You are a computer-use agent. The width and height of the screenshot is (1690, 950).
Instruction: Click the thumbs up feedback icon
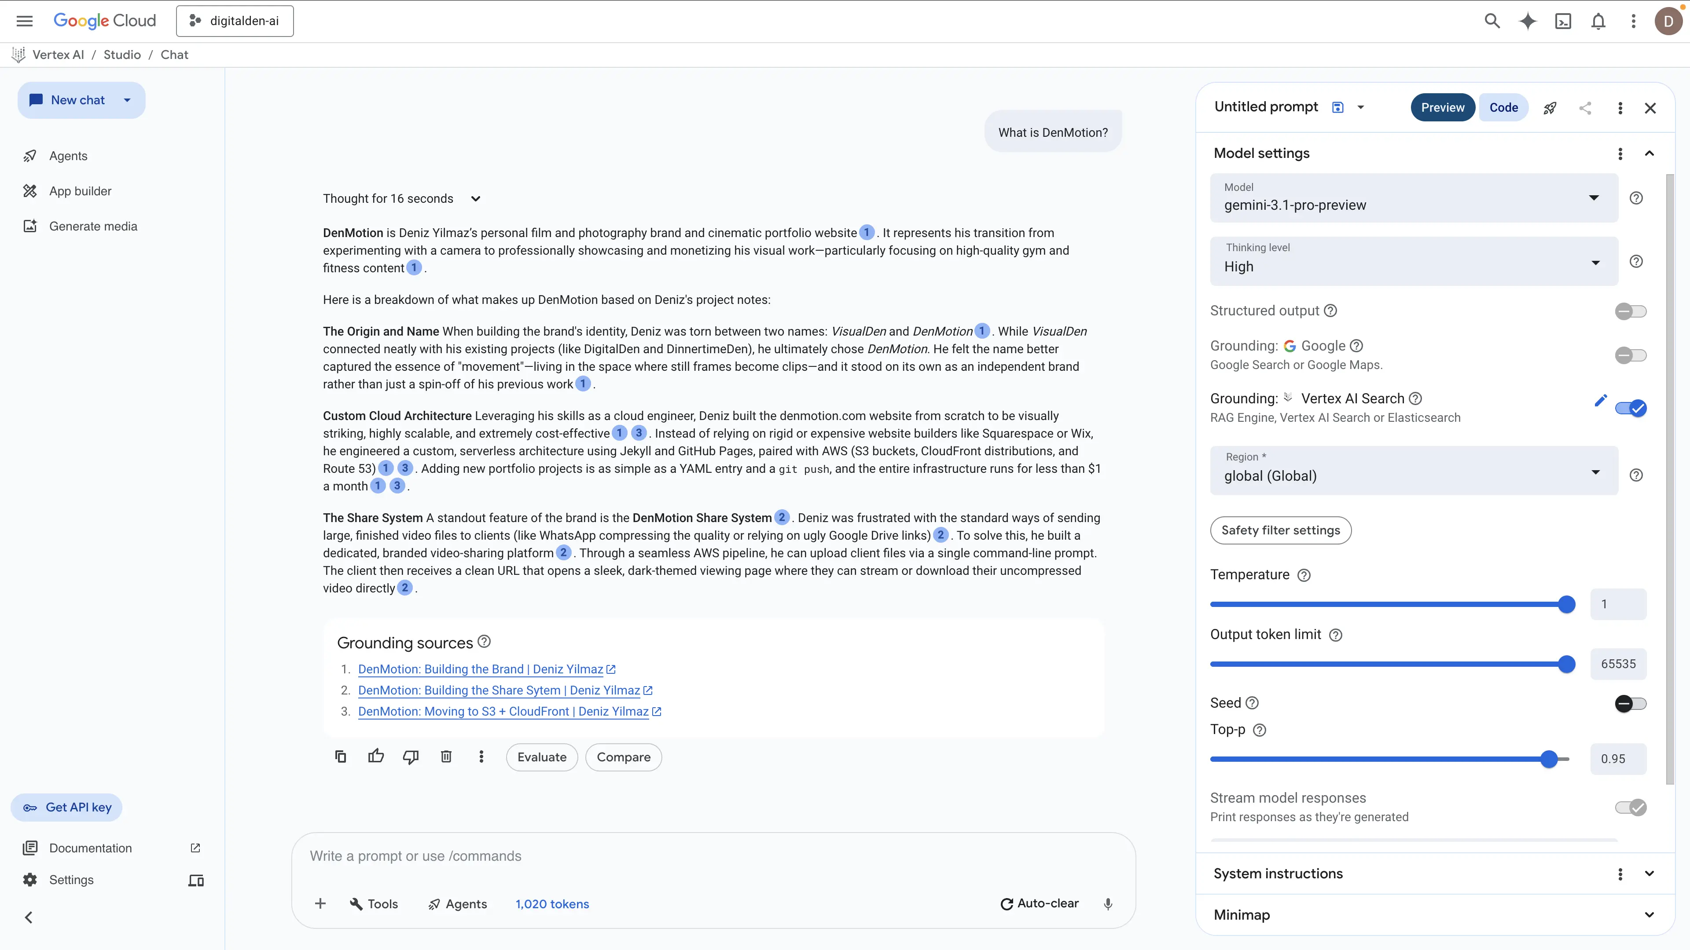376,756
